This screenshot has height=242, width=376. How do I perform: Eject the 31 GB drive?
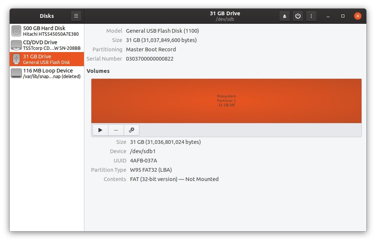click(x=284, y=16)
